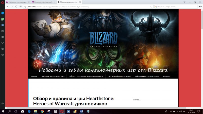Viewport: 203px width, 114px height.
Task: Add page to bookmarks heart icon
Action: click(x=151, y=7)
